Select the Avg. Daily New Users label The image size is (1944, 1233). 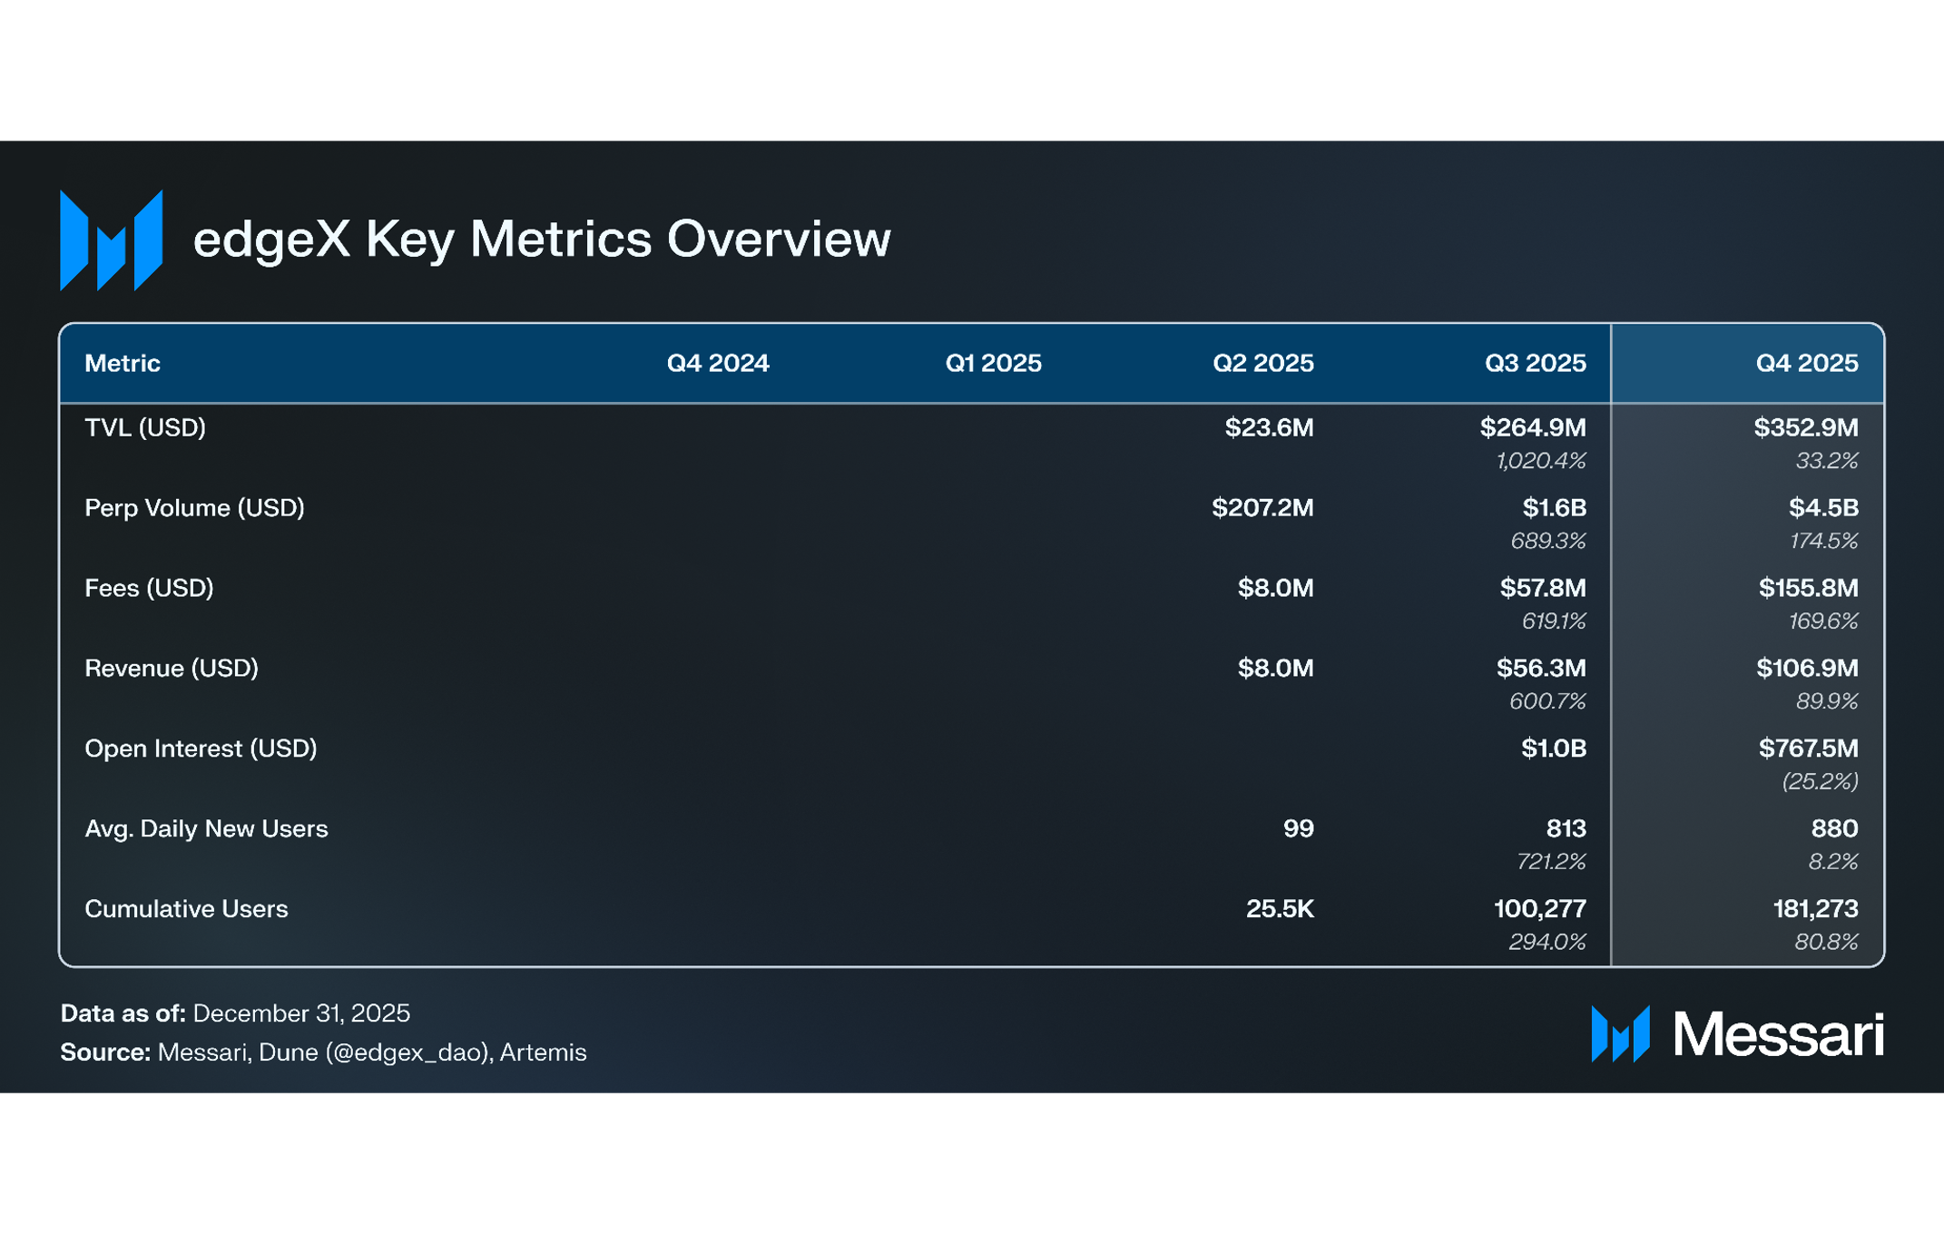206,828
